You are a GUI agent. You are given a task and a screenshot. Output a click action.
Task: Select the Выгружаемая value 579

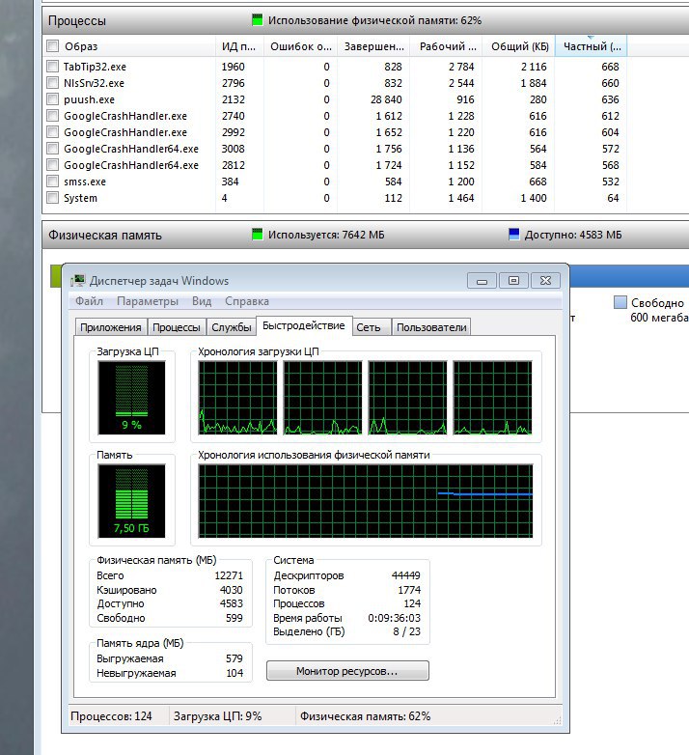(x=234, y=658)
